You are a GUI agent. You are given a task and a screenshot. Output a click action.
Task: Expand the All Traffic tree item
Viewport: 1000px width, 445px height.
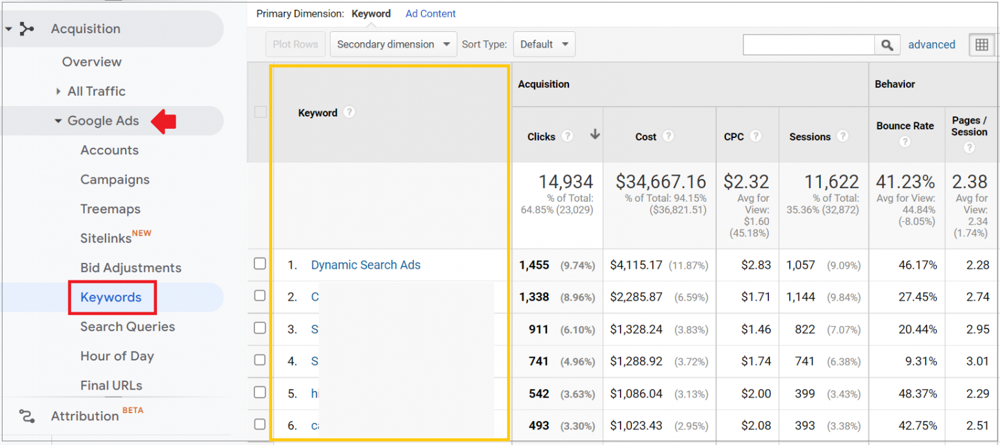click(59, 91)
